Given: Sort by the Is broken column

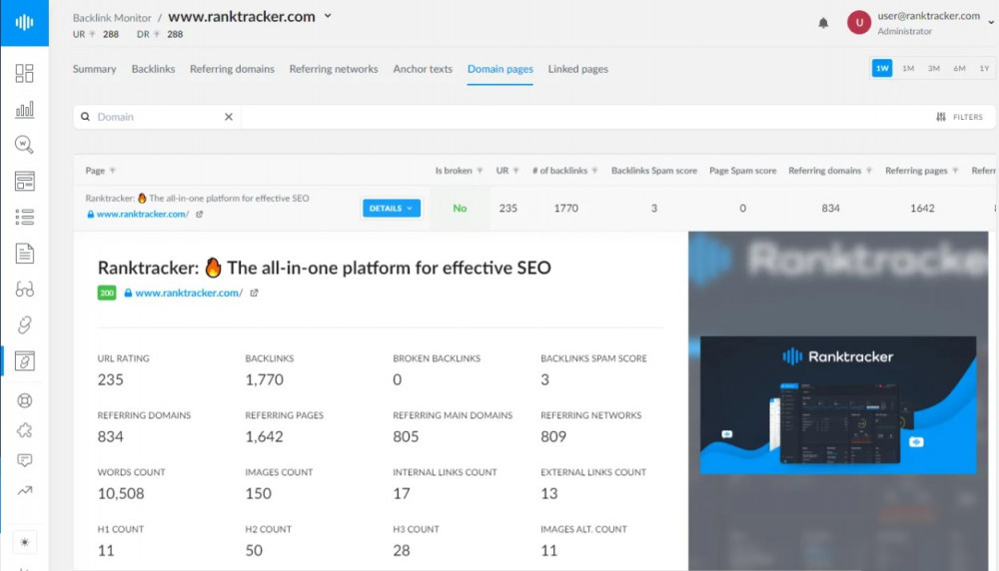Looking at the screenshot, I should click(459, 171).
